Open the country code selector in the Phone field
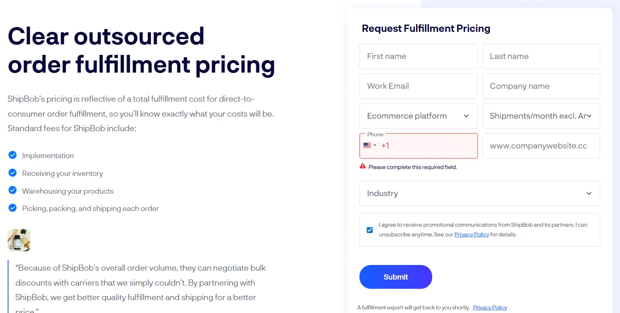The height and width of the screenshot is (313, 620). (x=370, y=146)
